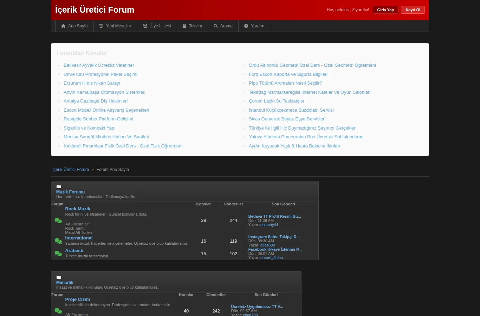Collapse the Muzik Forumu category toggle
This screenshot has height=316, width=480.
pos(59,187)
